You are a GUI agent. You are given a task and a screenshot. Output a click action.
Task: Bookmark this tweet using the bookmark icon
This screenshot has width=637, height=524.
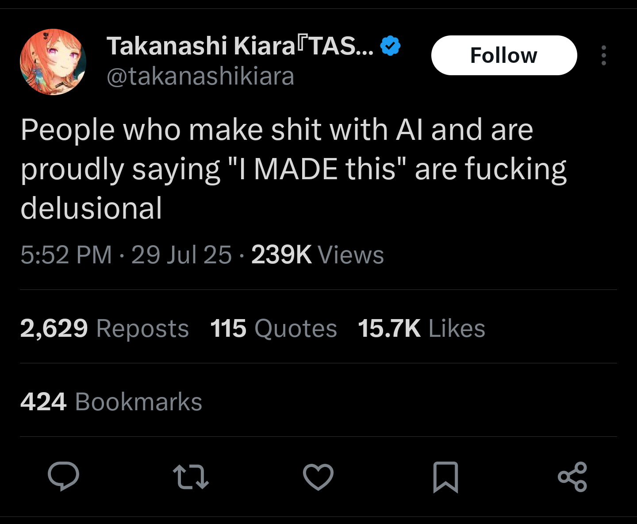[445, 477]
